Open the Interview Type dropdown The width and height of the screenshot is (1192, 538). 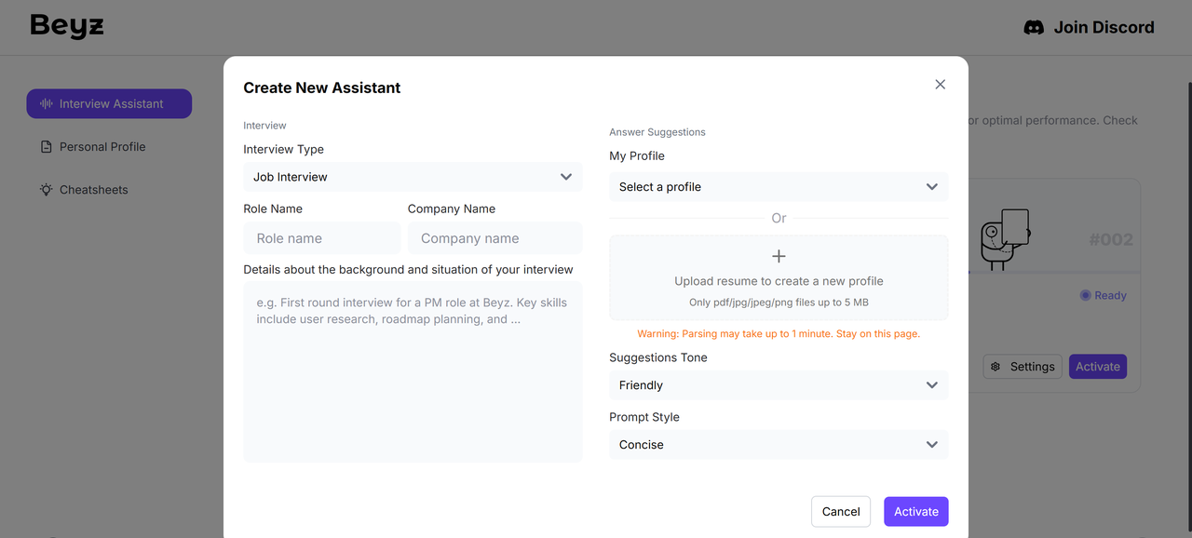[x=413, y=177]
